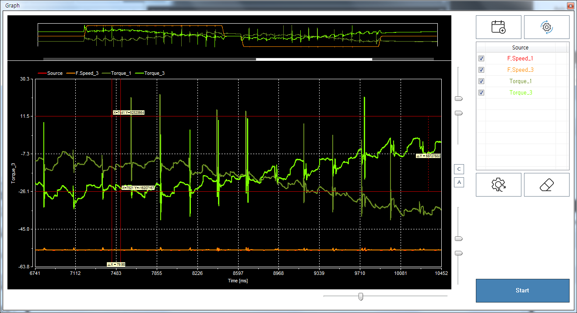Image resolution: width=577 pixels, height=313 pixels.
Task: Uncheck the F.Speed_1 checkbox
Action: [x=482, y=58]
